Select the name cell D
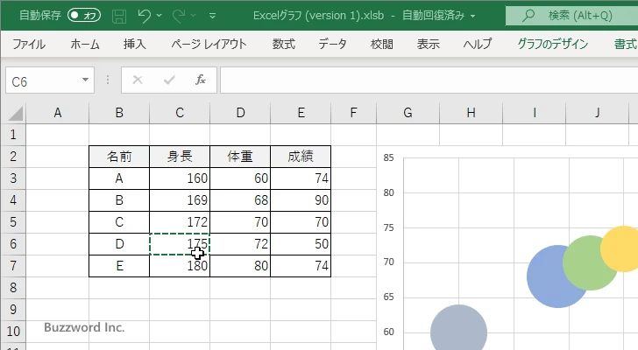 click(x=119, y=244)
